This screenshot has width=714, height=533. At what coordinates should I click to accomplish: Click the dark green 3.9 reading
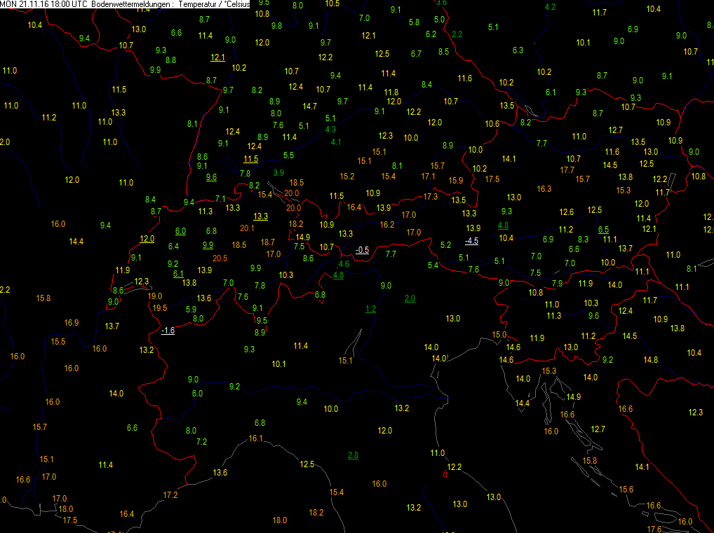[278, 173]
